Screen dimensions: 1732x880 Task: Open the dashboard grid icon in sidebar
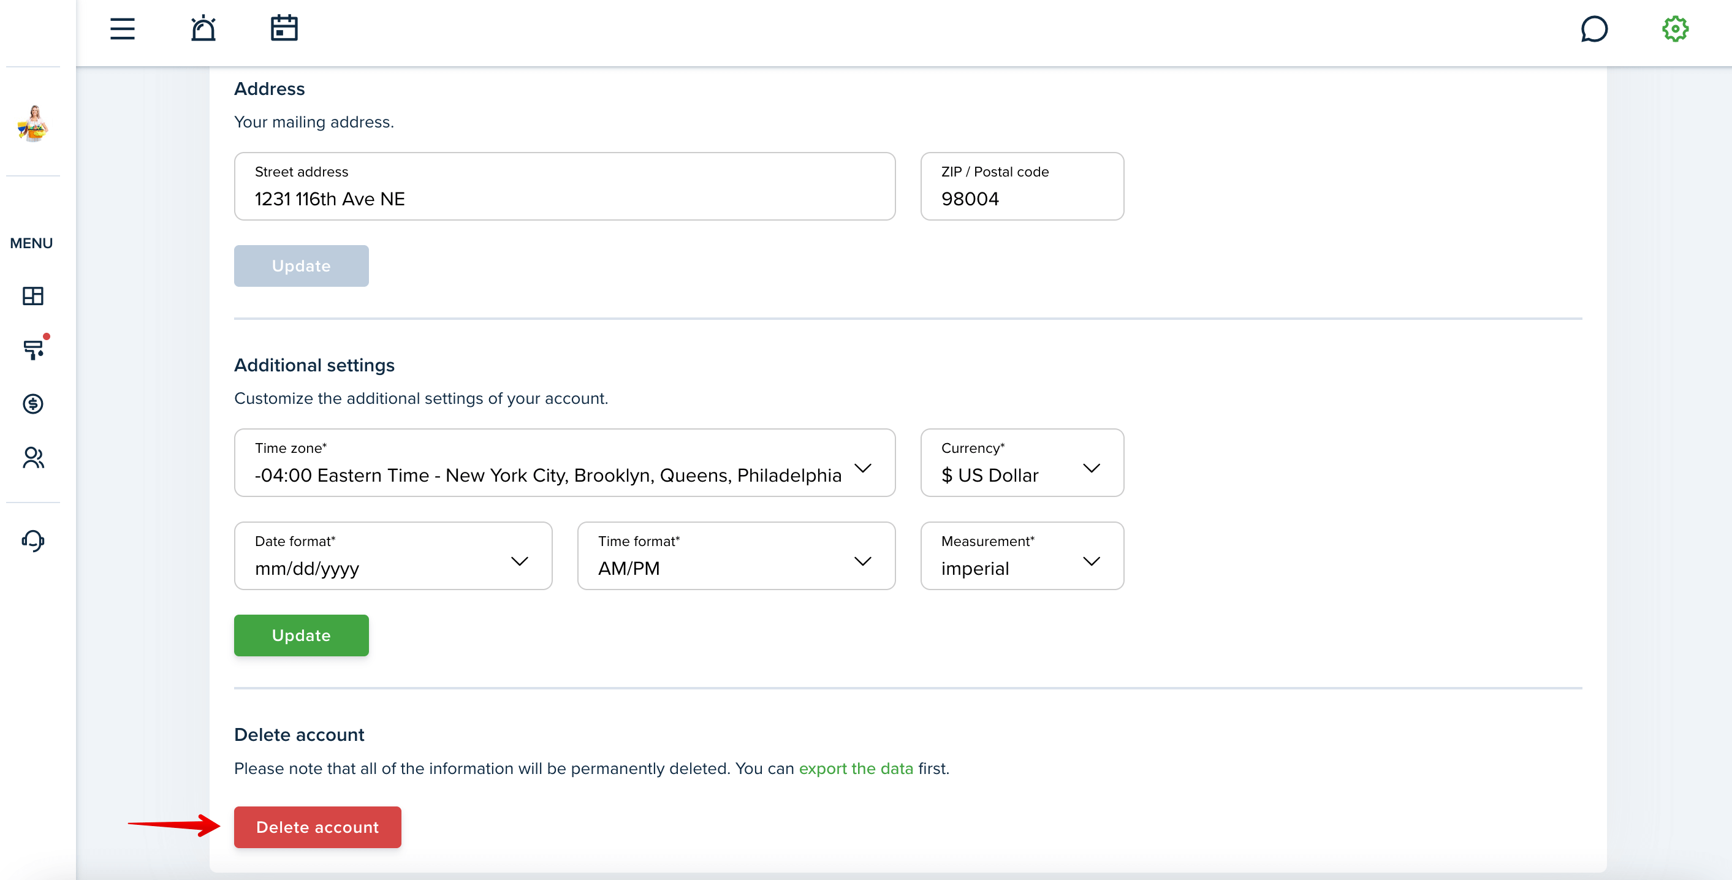click(33, 296)
